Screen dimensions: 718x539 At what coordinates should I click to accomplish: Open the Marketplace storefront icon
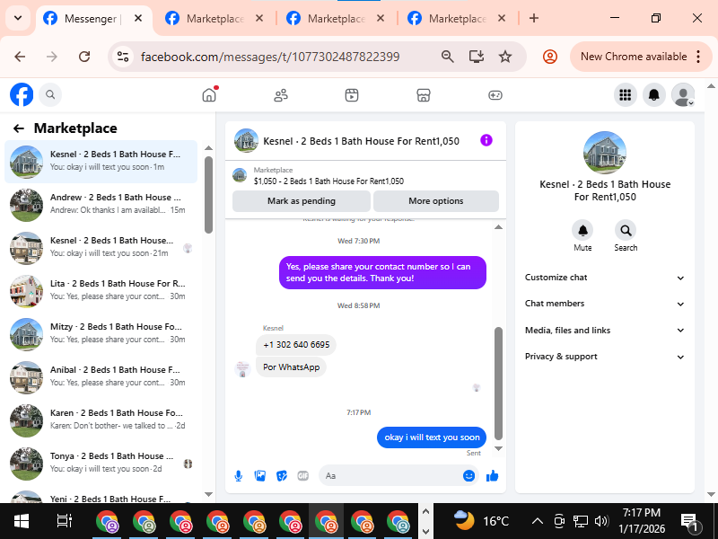424,95
